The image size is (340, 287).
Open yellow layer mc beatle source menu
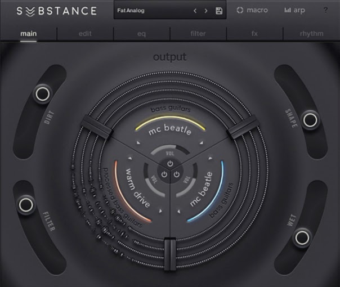170,129
